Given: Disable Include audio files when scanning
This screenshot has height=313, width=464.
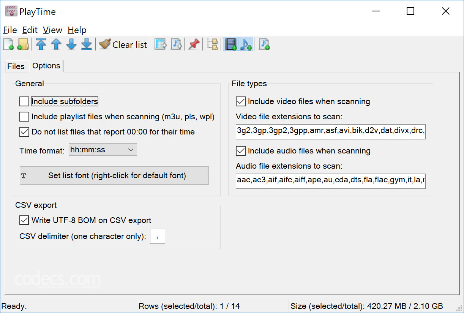Looking at the screenshot, I should pyautogui.click(x=241, y=151).
